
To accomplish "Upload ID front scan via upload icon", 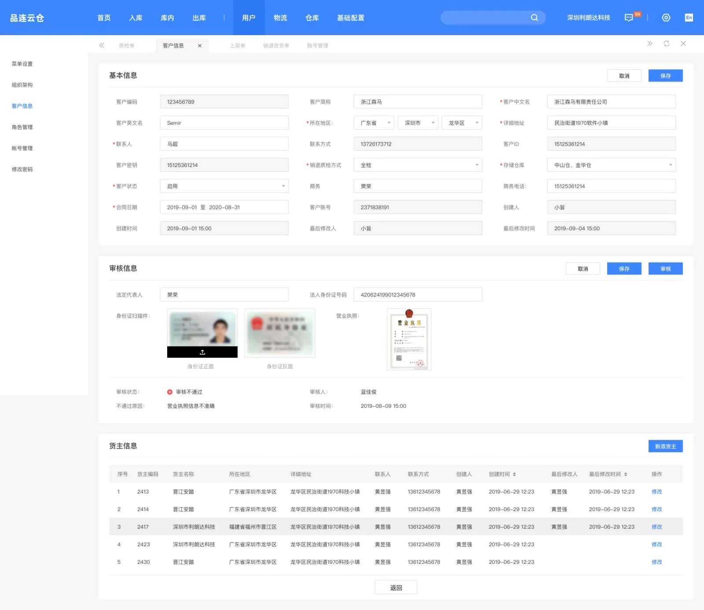I will (202, 352).
